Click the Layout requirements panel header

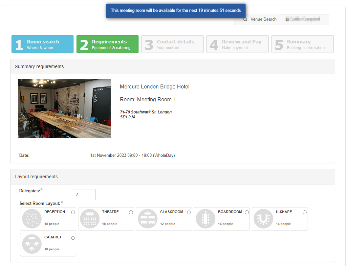click(173, 177)
